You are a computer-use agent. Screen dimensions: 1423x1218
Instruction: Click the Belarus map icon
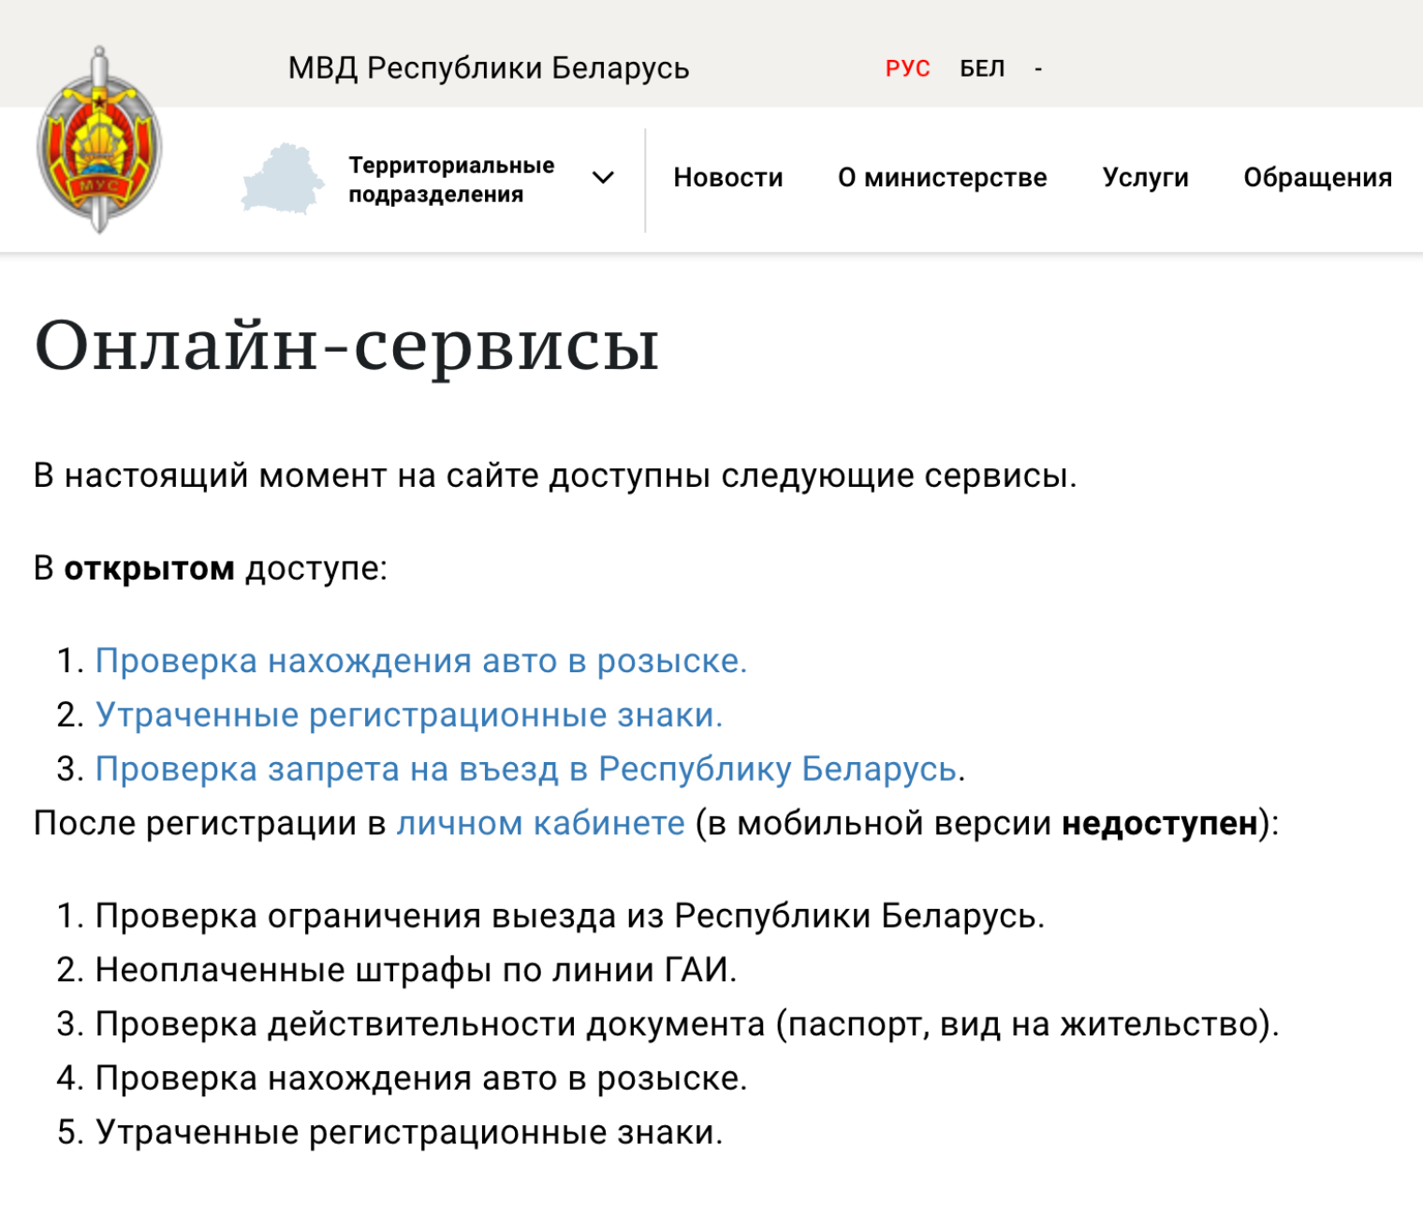pyautogui.click(x=283, y=179)
